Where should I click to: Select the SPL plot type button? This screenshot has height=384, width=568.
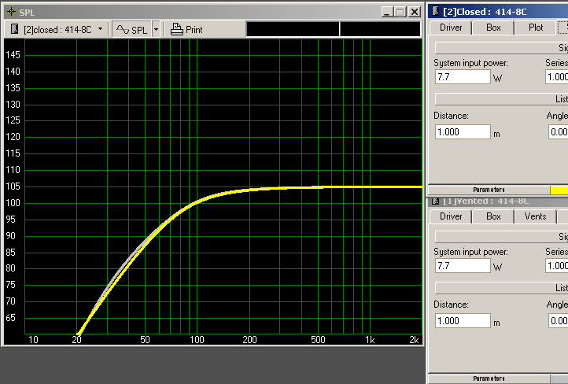point(132,29)
